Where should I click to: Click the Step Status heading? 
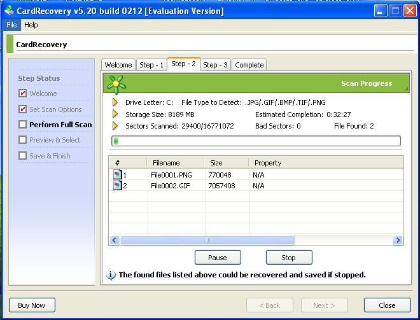pos(39,78)
